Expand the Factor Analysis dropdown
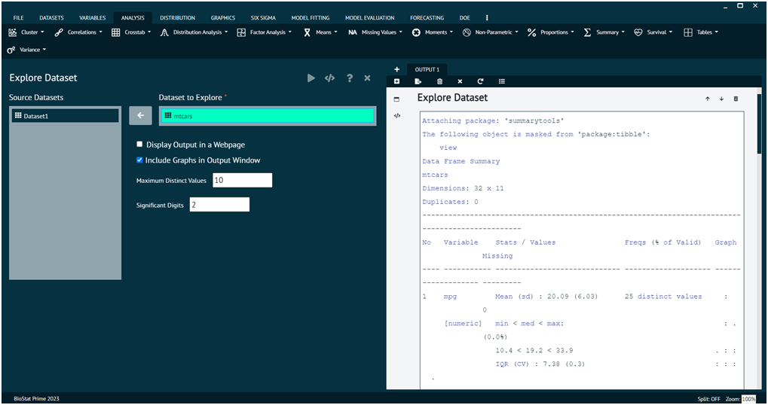This screenshot has height=405, width=768. click(265, 32)
